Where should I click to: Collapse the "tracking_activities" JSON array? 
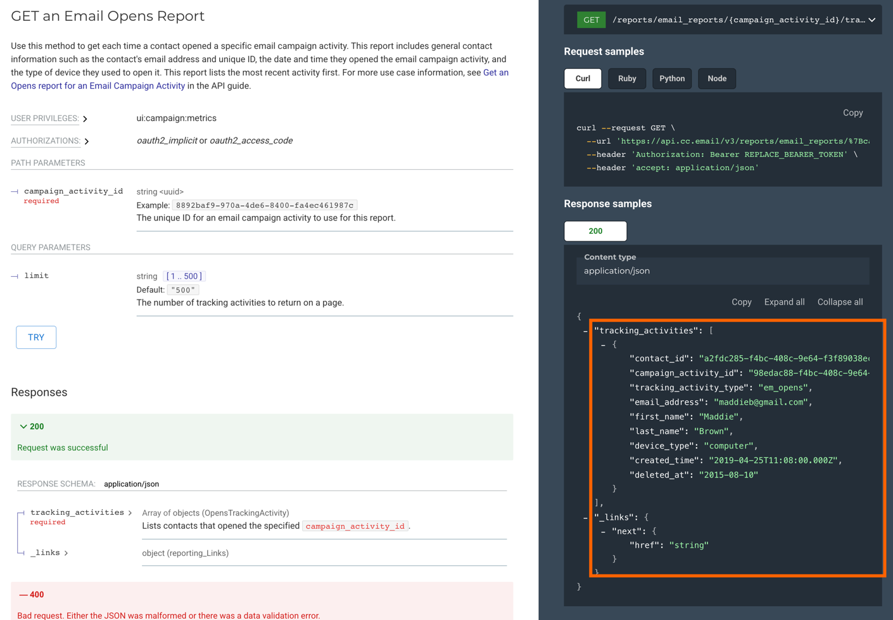pyautogui.click(x=585, y=331)
